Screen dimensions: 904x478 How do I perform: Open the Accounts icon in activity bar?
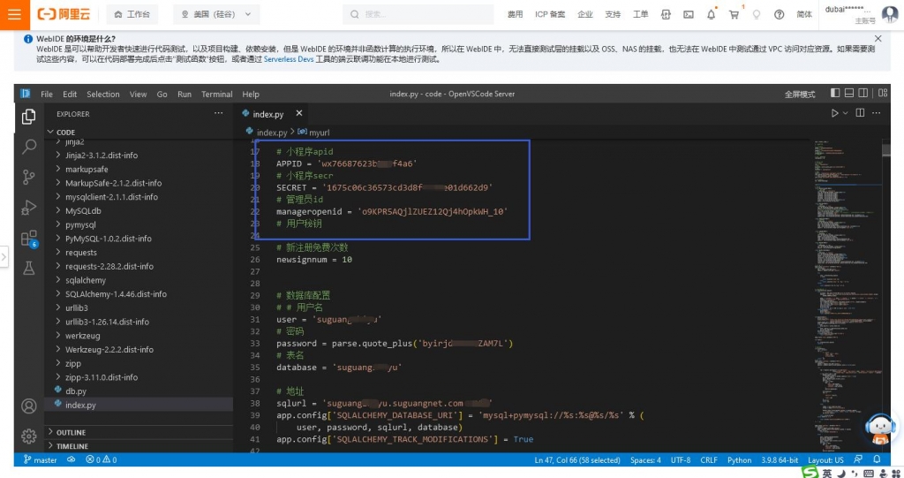click(29, 406)
